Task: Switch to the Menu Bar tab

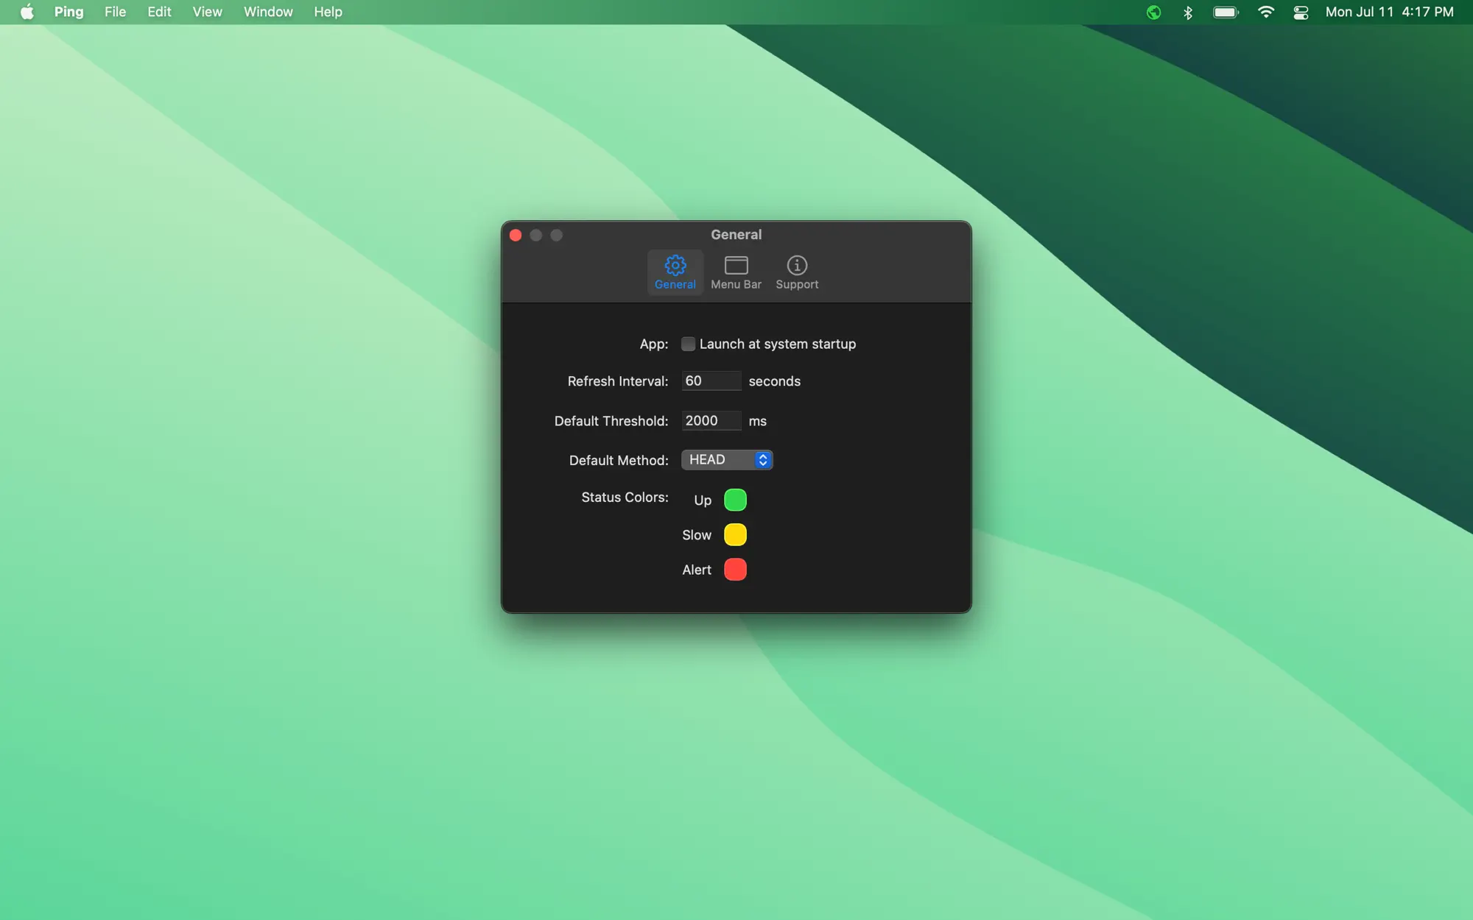Action: (736, 272)
